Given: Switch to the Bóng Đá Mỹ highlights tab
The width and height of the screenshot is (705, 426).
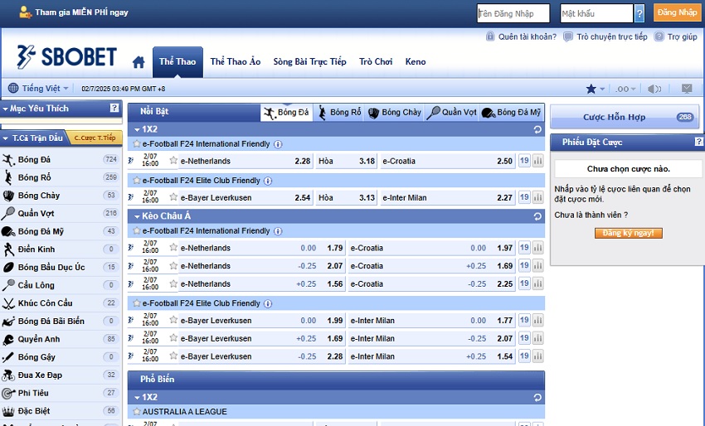Looking at the screenshot, I should point(511,113).
